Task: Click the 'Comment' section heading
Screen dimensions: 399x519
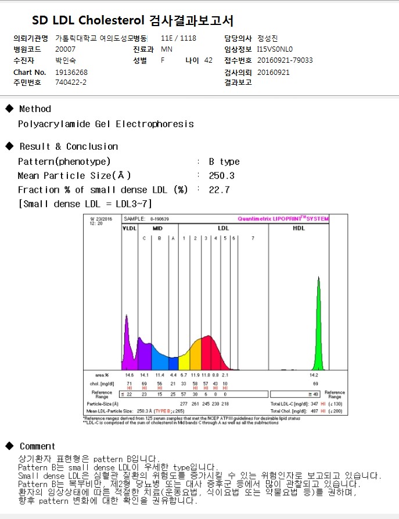Action: [x=37, y=446]
